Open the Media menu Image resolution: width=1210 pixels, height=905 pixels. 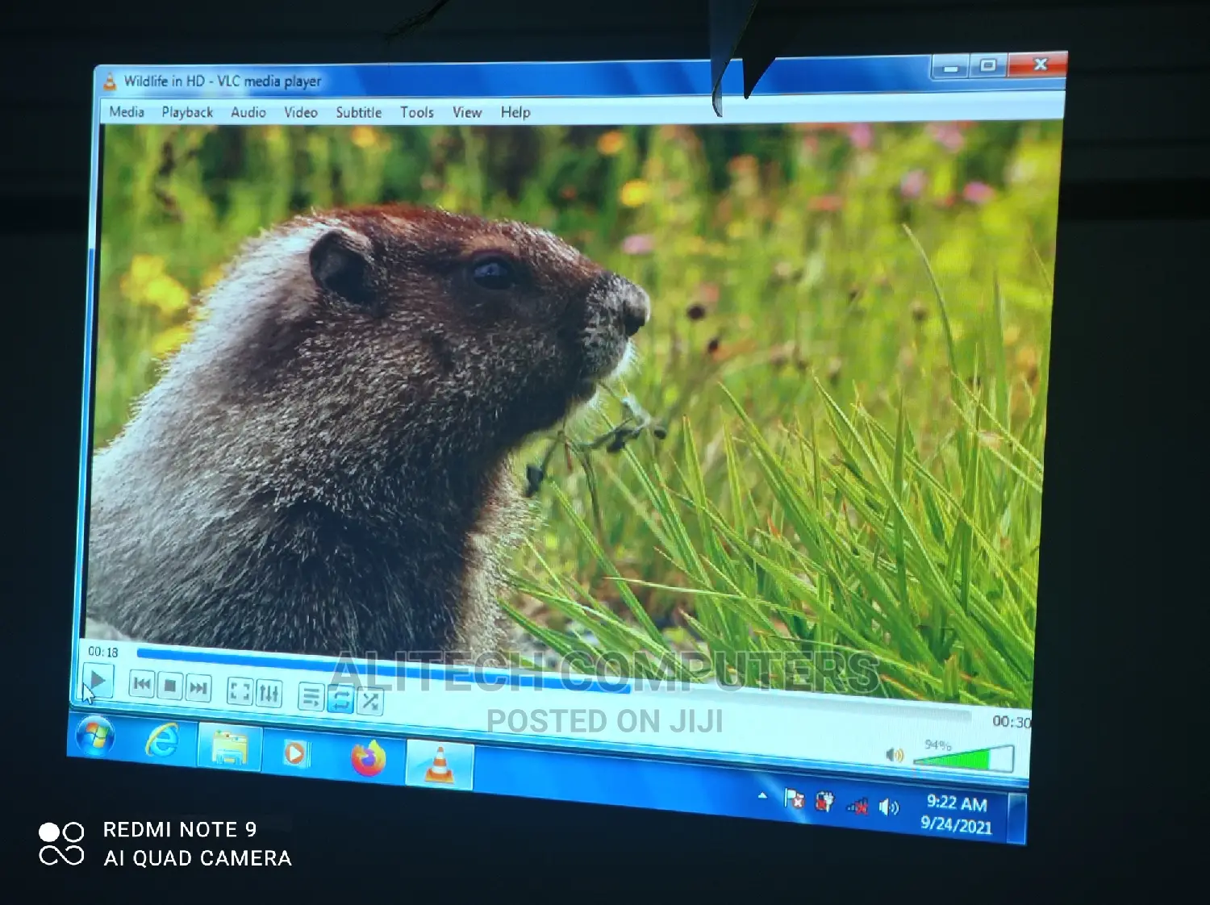point(127,111)
